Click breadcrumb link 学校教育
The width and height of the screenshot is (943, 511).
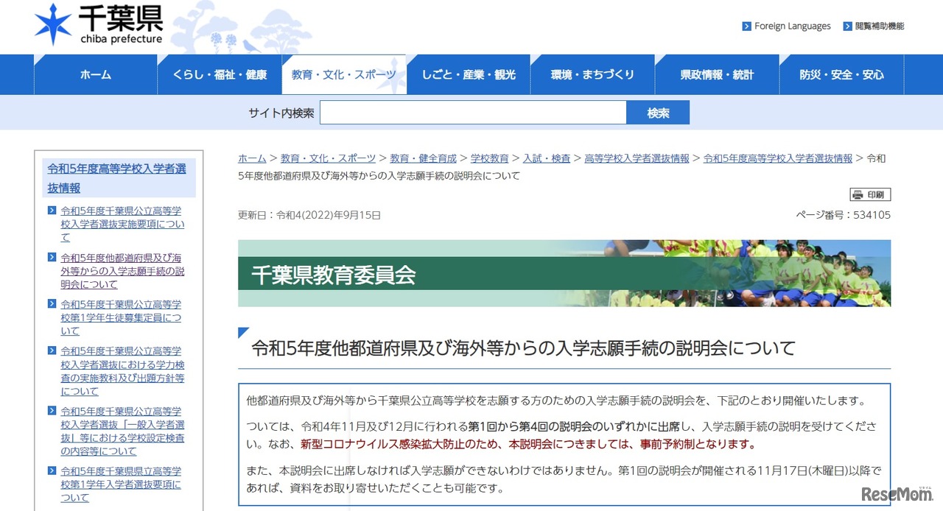tap(490, 158)
